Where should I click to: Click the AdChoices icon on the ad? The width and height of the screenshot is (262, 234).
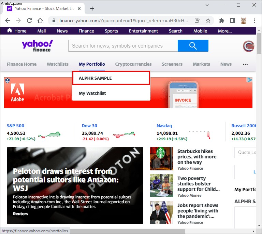[250, 80]
